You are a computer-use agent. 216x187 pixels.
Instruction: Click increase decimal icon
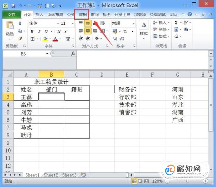click(115, 39)
